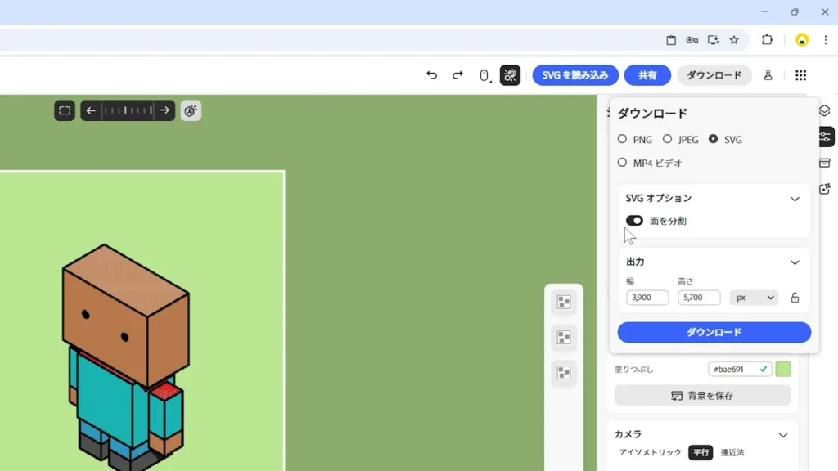This screenshot has height=471, width=838.
Task: Click the redo arrow icon
Action: (457, 75)
